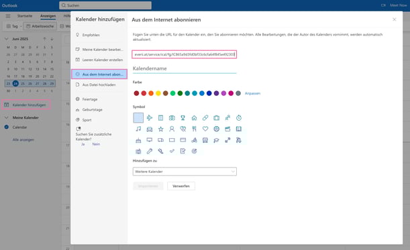The width and height of the screenshot is (410, 250).
Task: Open the Tag view dropdown arrow
Action: click(21, 26)
